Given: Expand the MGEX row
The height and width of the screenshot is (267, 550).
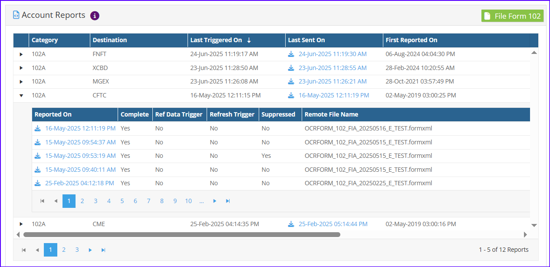Looking at the screenshot, I should 21,82.
